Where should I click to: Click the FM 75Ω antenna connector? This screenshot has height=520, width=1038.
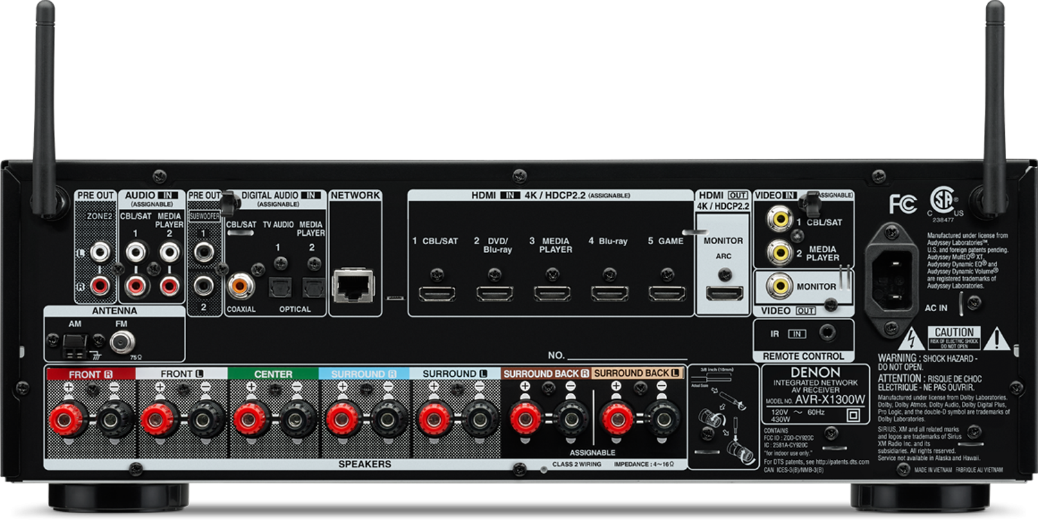point(123,342)
